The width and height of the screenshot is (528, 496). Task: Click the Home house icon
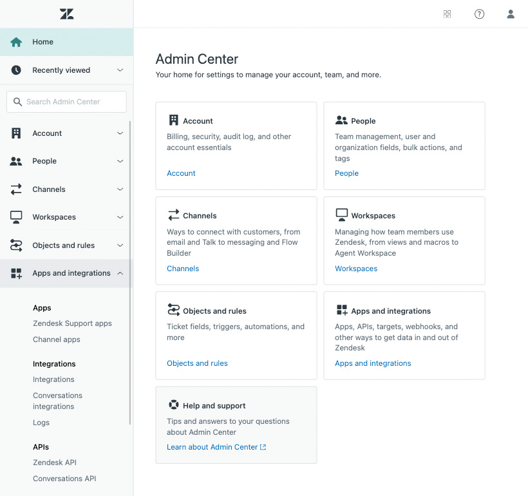pyautogui.click(x=16, y=42)
